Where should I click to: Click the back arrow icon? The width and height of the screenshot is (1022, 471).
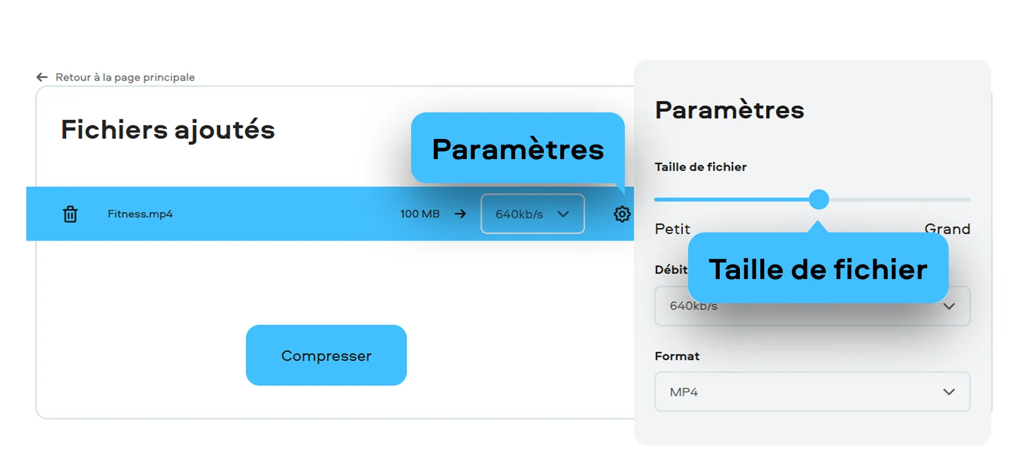[x=42, y=77]
